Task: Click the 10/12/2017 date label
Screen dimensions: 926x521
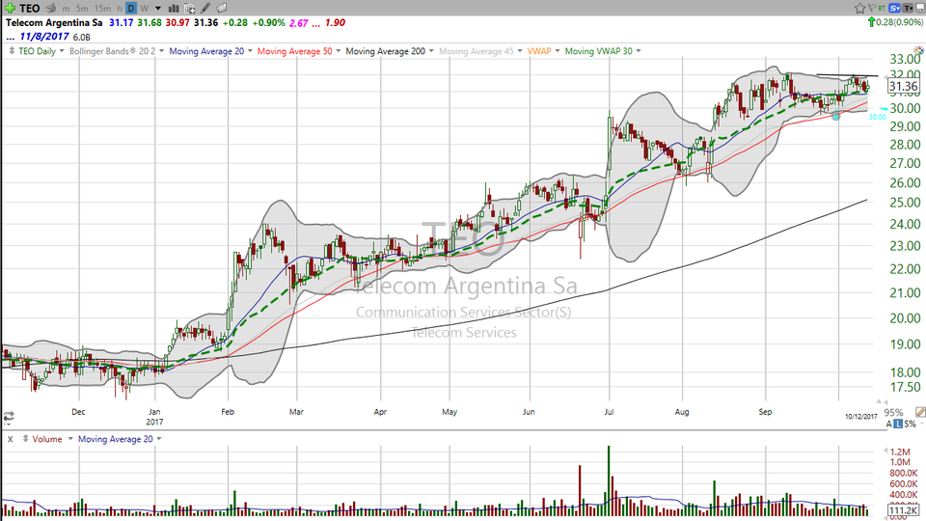Action: [861, 417]
